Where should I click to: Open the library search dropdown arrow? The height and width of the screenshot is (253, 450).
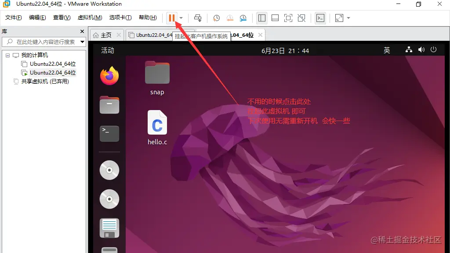coord(82,42)
